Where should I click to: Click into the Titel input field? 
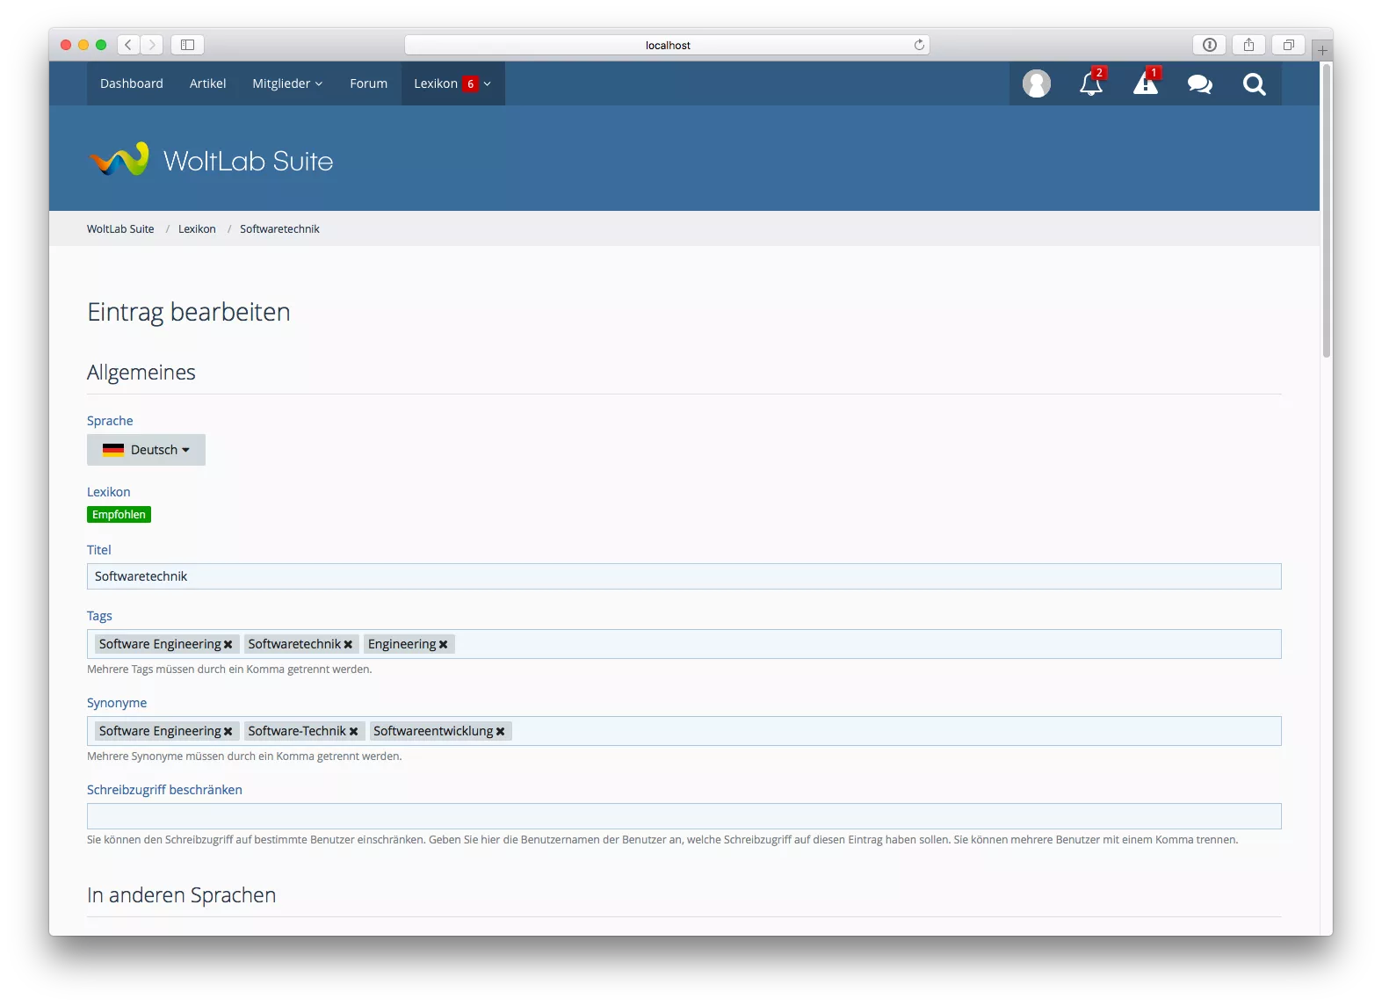pyautogui.click(x=684, y=576)
